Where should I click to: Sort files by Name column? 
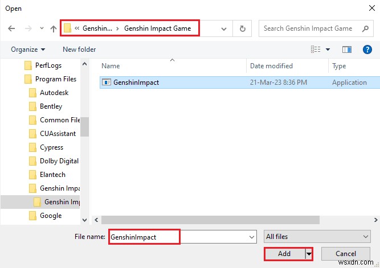pyautogui.click(x=111, y=66)
